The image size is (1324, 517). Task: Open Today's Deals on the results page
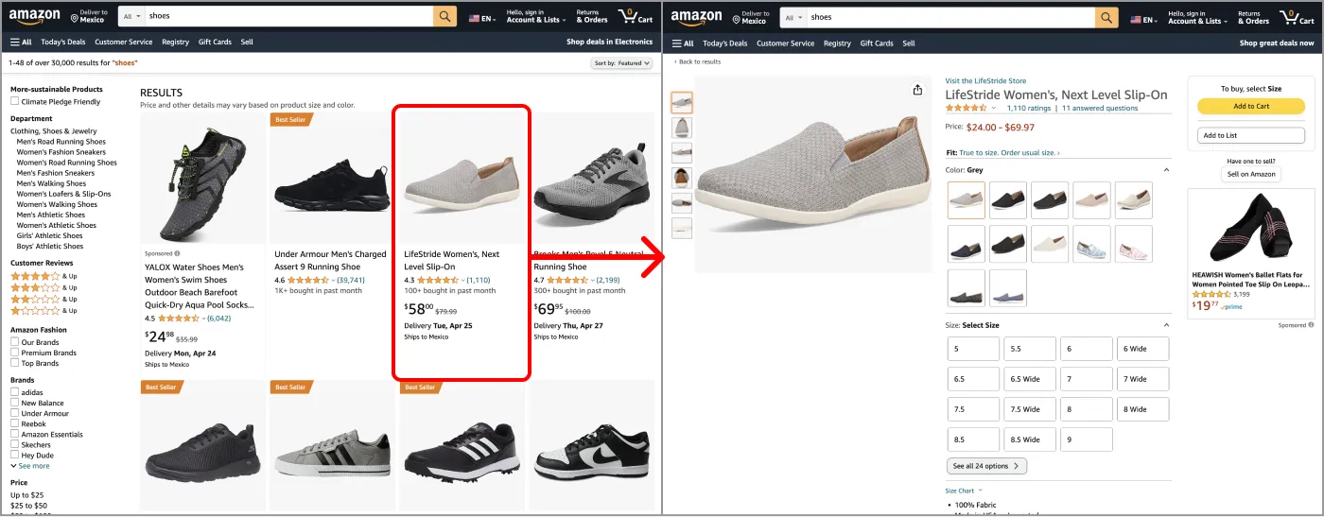tap(63, 43)
